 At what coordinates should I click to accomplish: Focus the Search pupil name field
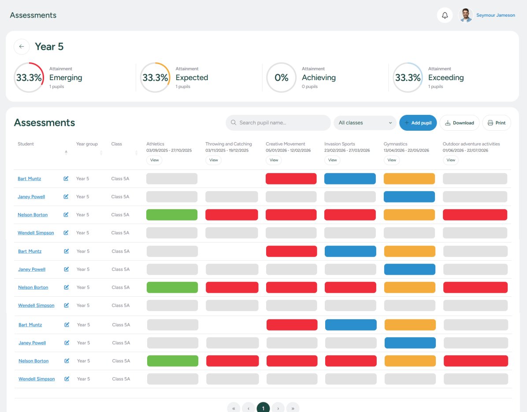[282, 123]
